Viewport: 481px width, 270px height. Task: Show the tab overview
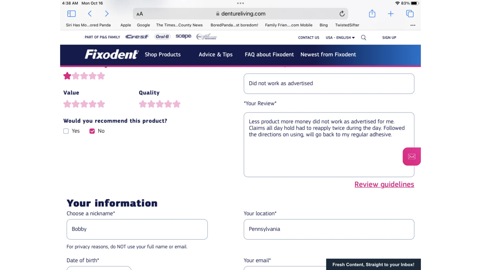(410, 13)
